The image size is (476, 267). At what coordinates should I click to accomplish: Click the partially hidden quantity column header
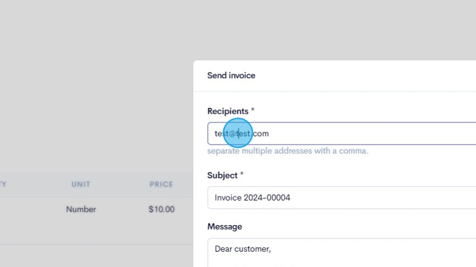click(x=3, y=185)
